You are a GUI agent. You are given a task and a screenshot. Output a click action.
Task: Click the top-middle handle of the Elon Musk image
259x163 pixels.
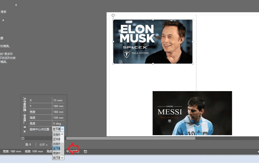(153, 20)
